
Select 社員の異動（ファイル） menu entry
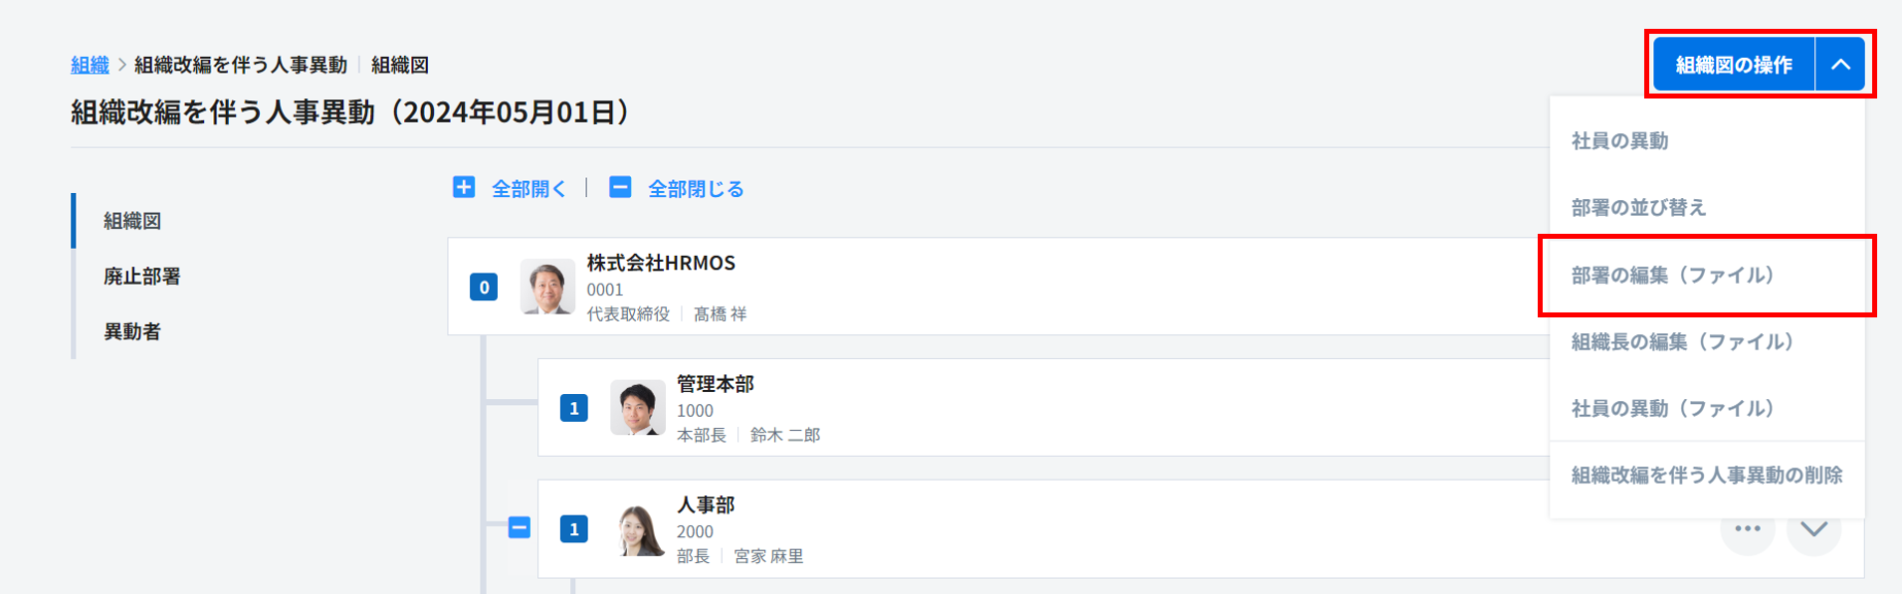[1672, 409]
